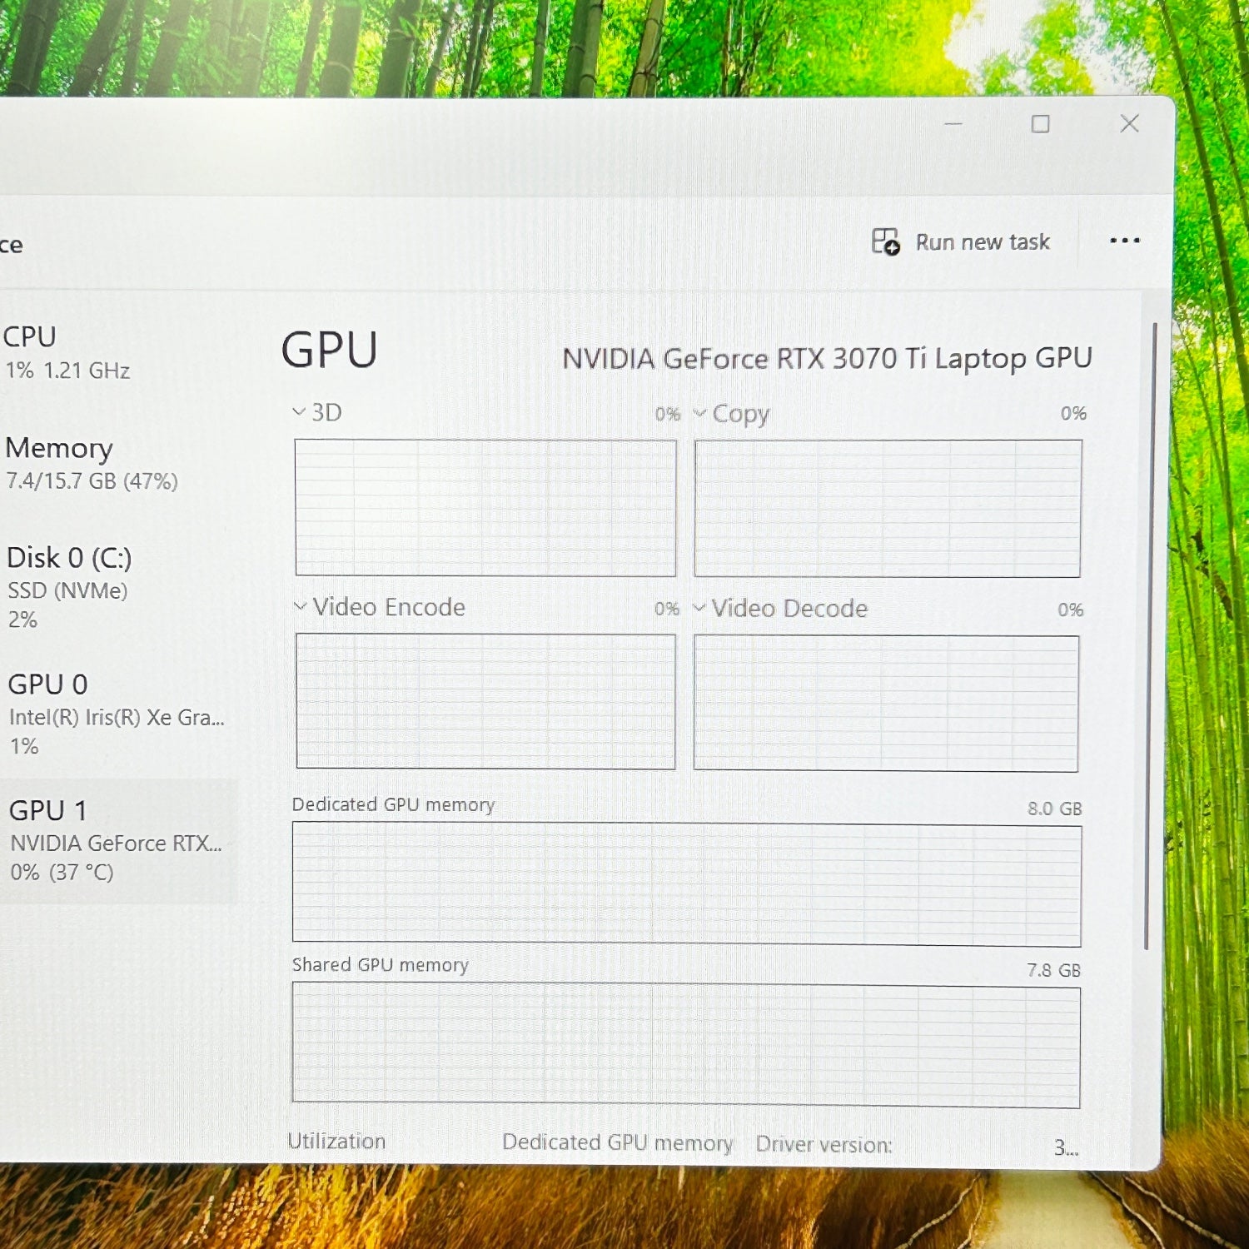Collapse the Video Decode graph section
Image resolution: width=1249 pixels, height=1249 pixels.
click(700, 609)
